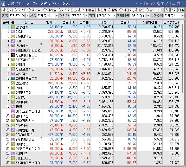This screenshot has width=186, height=167.
Task: Select the 거래대금 radio button
Action: [80, 10]
